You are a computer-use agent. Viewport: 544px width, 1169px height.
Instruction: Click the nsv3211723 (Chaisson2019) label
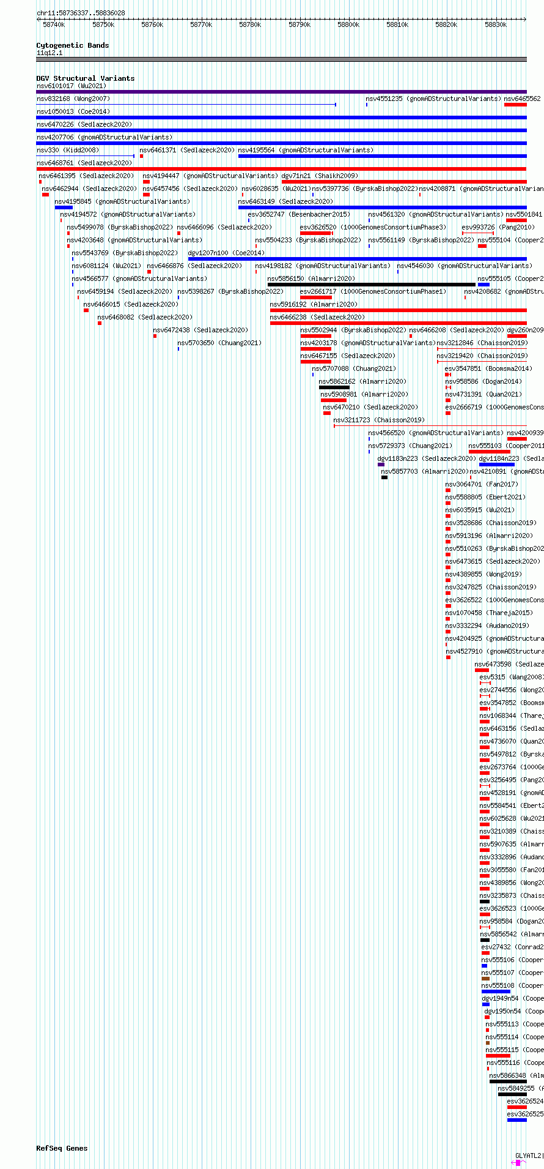point(379,420)
